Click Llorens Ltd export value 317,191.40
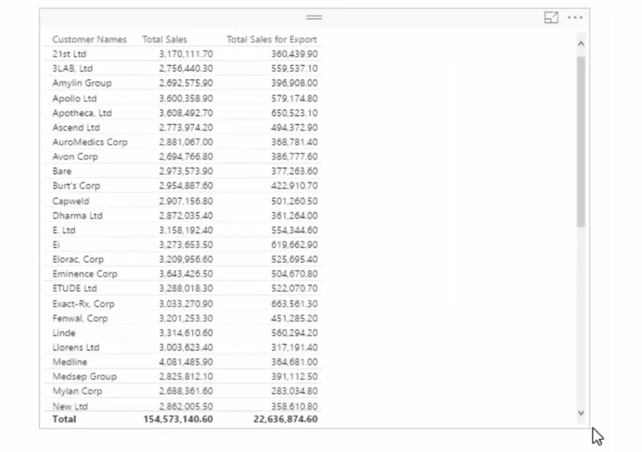This screenshot has width=642, height=452. tap(295, 347)
